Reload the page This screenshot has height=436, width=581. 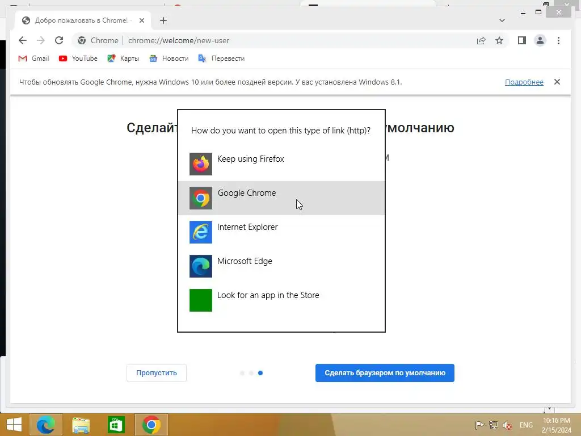(59, 40)
